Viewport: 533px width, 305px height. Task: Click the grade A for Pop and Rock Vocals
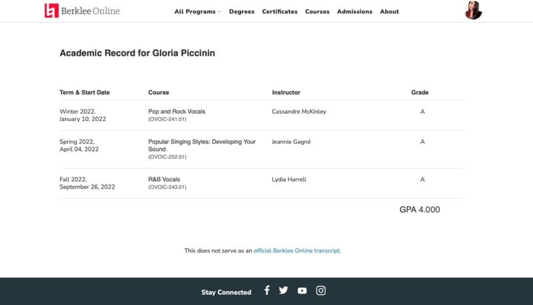422,112
